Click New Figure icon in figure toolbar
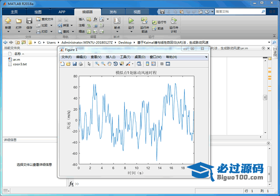Screen dimensions: 280x196 (62, 64)
